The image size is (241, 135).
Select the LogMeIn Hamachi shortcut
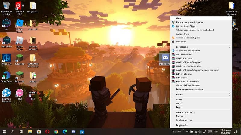tap(6, 95)
